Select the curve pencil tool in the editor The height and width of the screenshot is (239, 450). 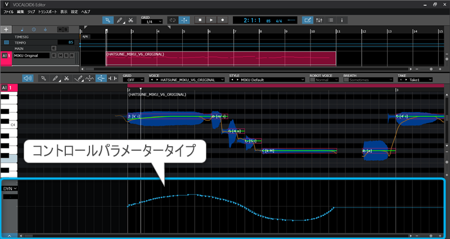click(78, 78)
